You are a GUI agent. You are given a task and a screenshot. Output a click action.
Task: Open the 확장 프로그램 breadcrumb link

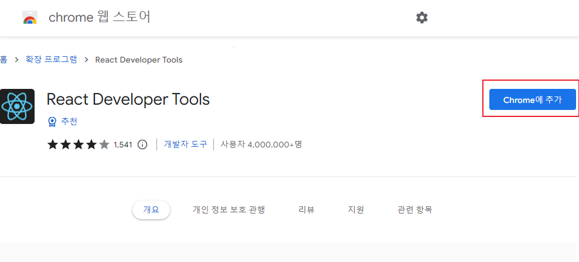click(51, 60)
